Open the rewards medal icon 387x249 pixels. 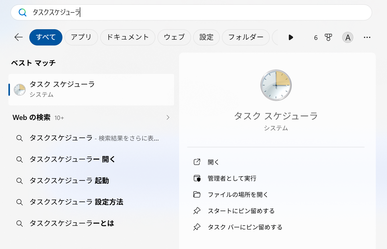coord(328,37)
